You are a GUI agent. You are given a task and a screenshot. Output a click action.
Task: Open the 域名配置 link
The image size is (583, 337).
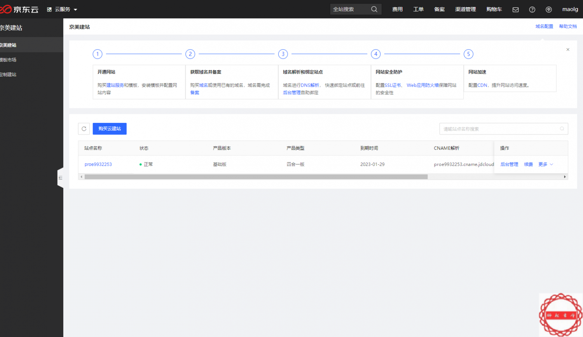point(544,26)
